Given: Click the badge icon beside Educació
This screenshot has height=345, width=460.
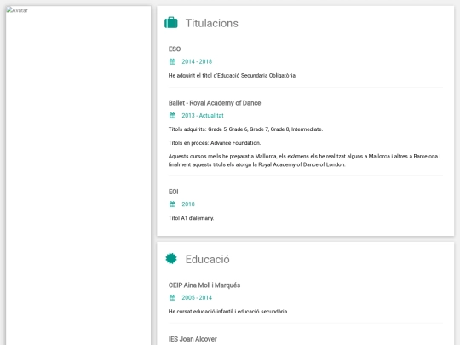Looking at the screenshot, I should (x=171, y=258).
